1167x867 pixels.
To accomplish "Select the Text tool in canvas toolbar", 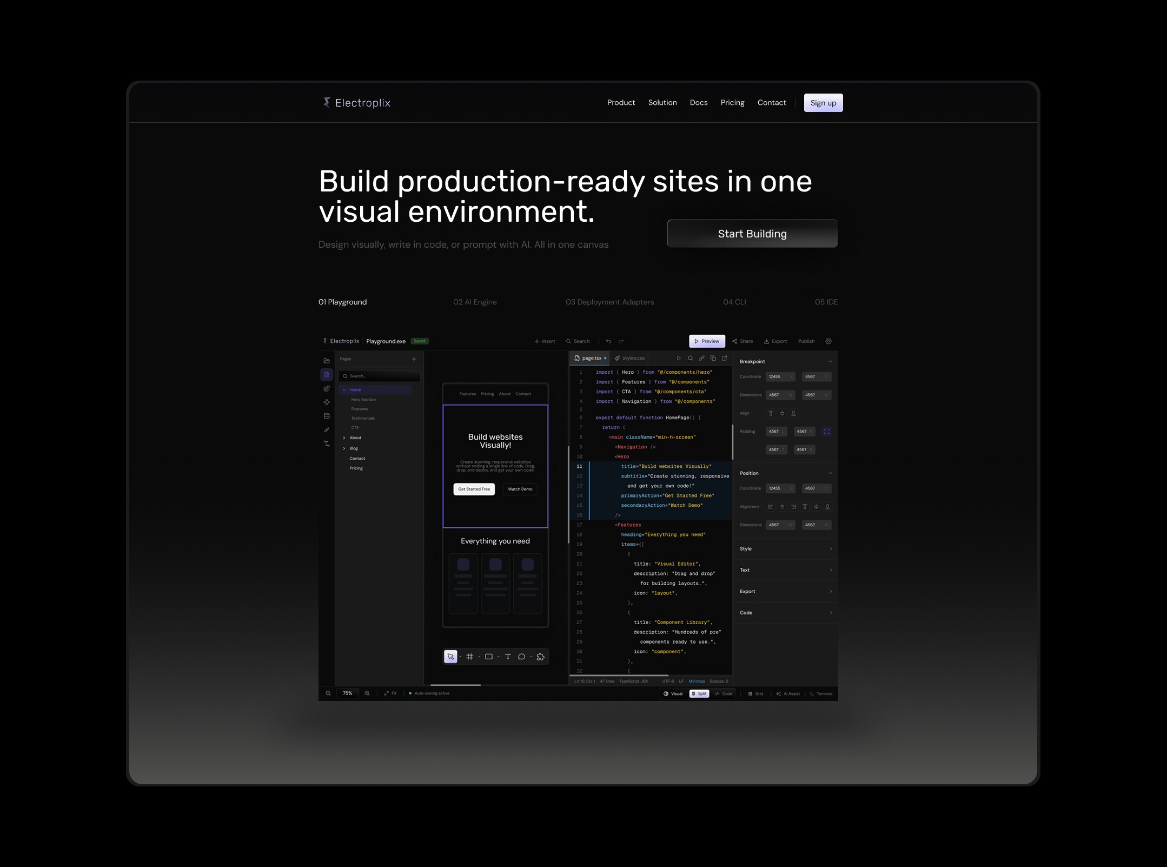I will click(507, 657).
